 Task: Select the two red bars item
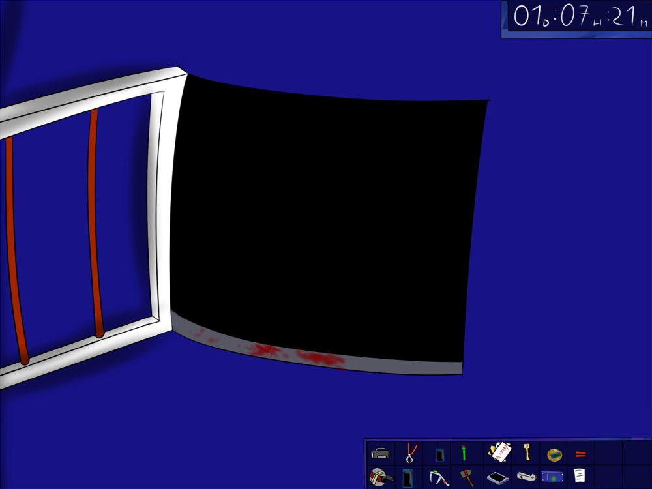580,454
